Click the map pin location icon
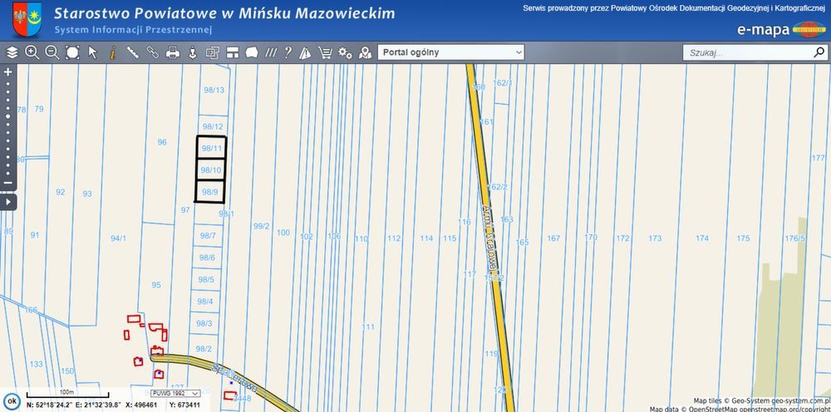 pyautogui.click(x=365, y=52)
